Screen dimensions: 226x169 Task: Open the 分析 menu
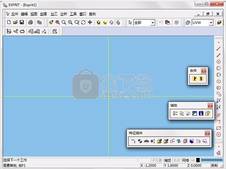[63, 14]
